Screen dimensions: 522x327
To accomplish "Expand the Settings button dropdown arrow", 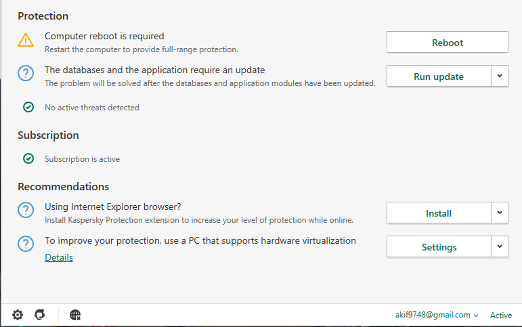I will pyautogui.click(x=500, y=246).
